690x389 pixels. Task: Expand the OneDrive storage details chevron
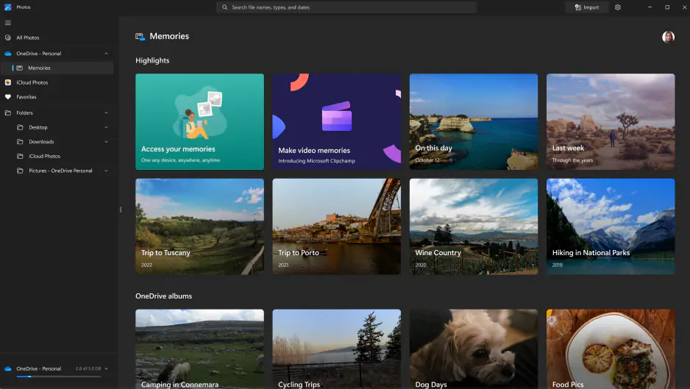(x=106, y=368)
